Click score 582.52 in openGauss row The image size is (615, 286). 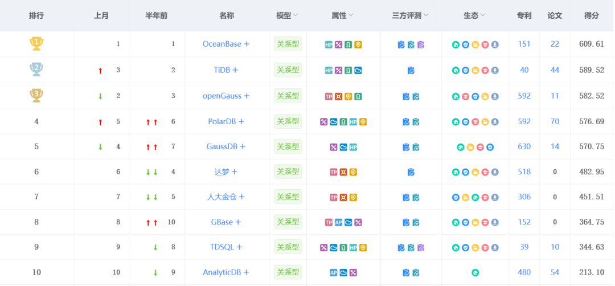point(592,96)
